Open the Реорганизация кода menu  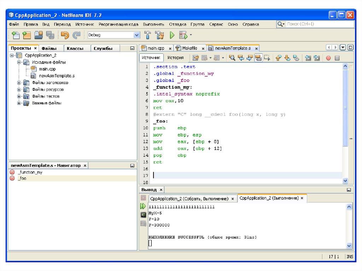[118, 24]
